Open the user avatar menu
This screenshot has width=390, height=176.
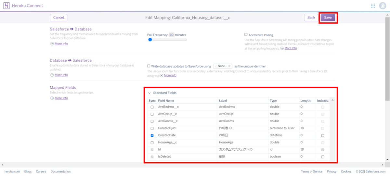[383, 6]
